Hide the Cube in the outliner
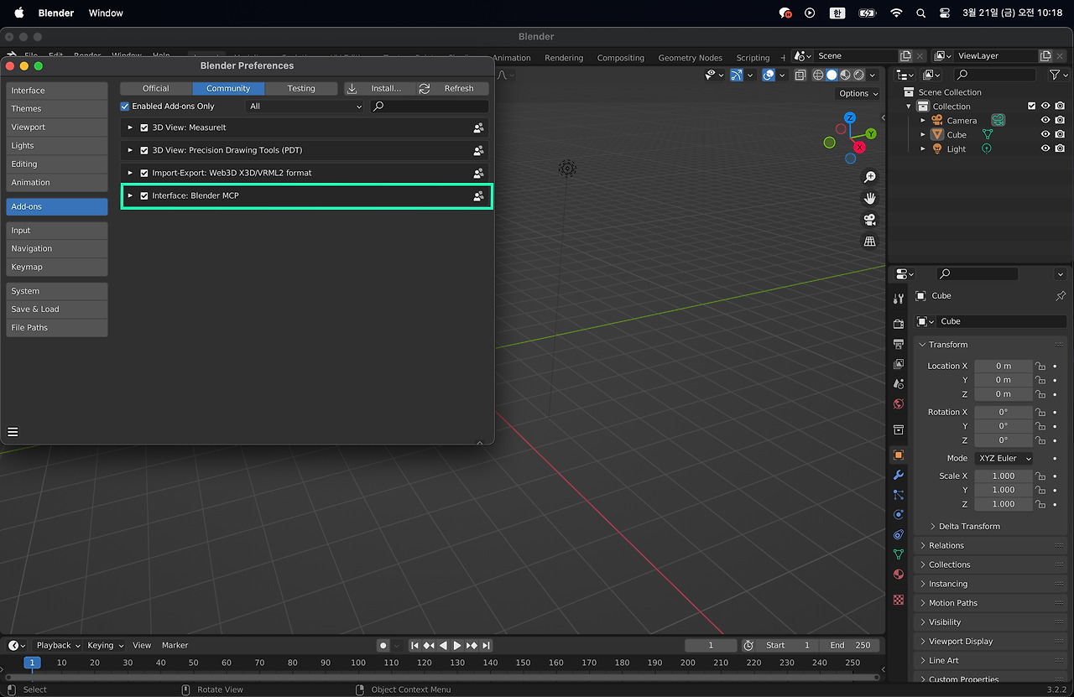 1045,134
